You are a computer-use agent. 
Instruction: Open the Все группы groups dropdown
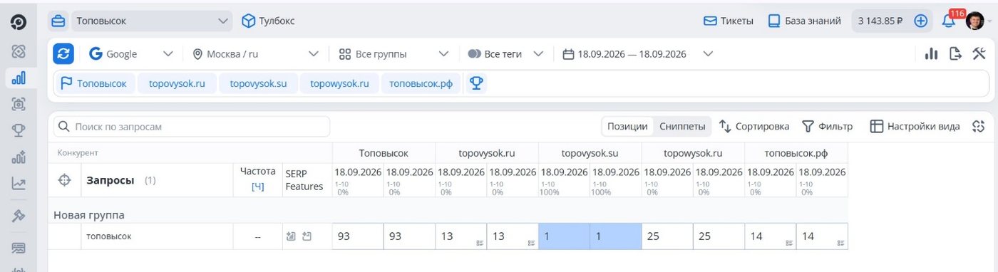(x=393, y=53)
